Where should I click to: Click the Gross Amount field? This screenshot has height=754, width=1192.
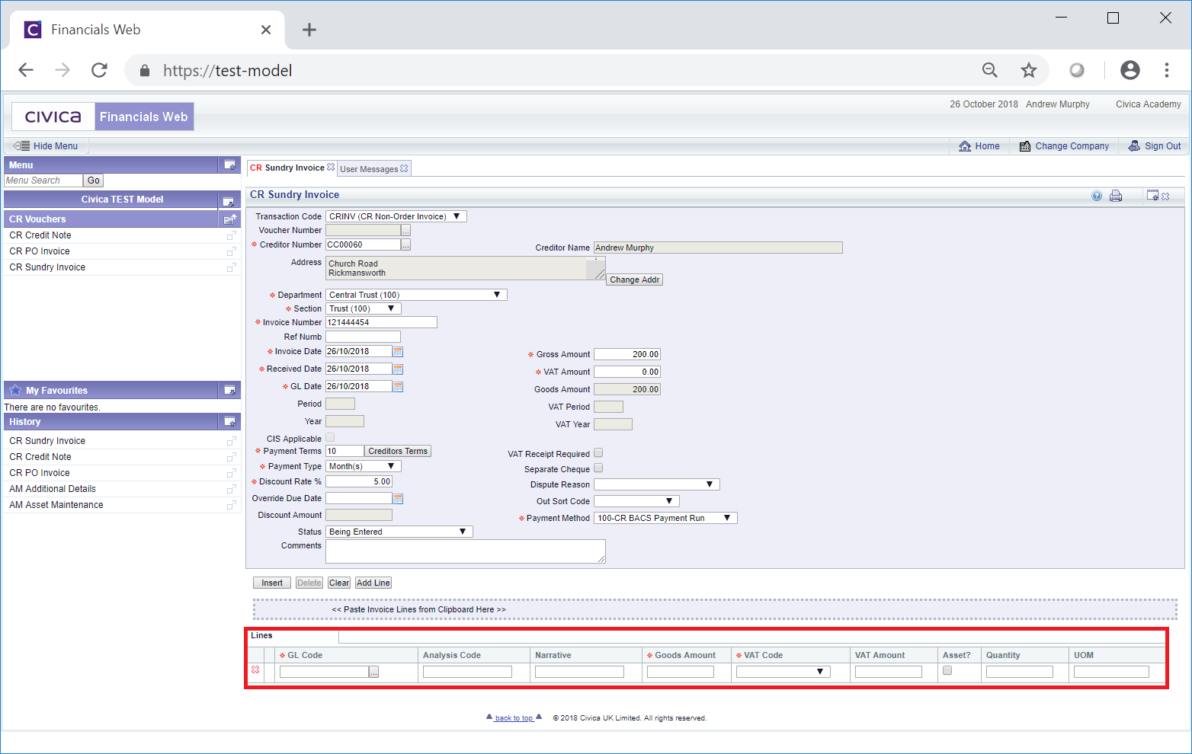pos(627,354)
